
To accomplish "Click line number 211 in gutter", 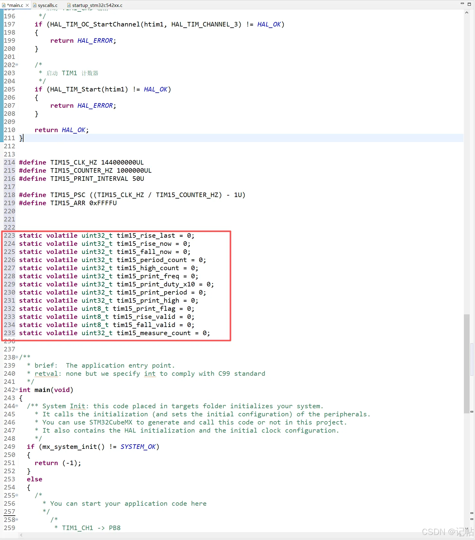I will point(9,138).
